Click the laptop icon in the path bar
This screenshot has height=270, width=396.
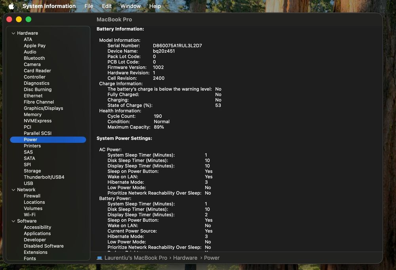click(x=99, y=258)
